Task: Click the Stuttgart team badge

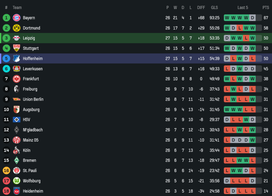Action: pos(16,48)
